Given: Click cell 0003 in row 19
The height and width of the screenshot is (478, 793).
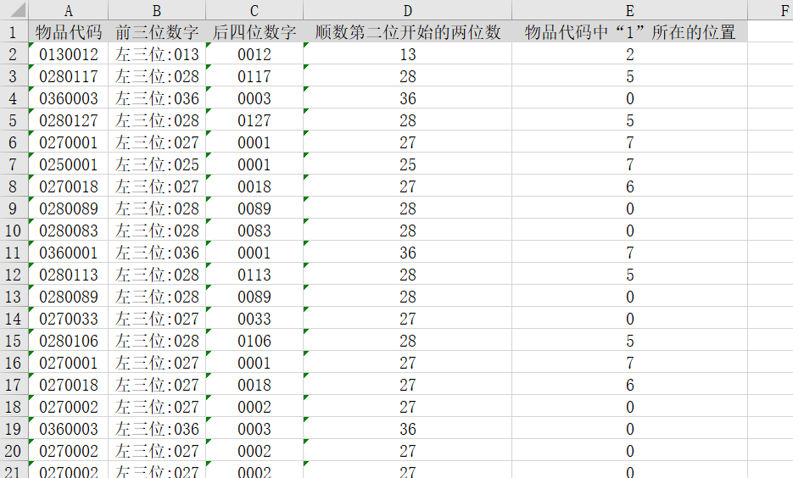Looking at the screenshot, I should [254, 429].
